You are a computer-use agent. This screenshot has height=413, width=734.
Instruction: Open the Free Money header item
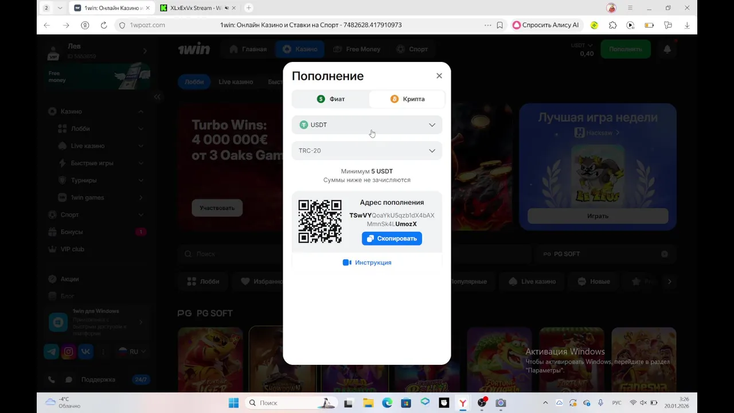click(357, 49)
